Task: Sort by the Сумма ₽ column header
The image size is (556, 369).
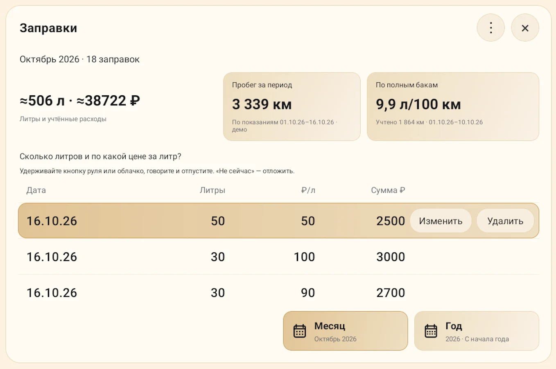Action: (388, 190)
